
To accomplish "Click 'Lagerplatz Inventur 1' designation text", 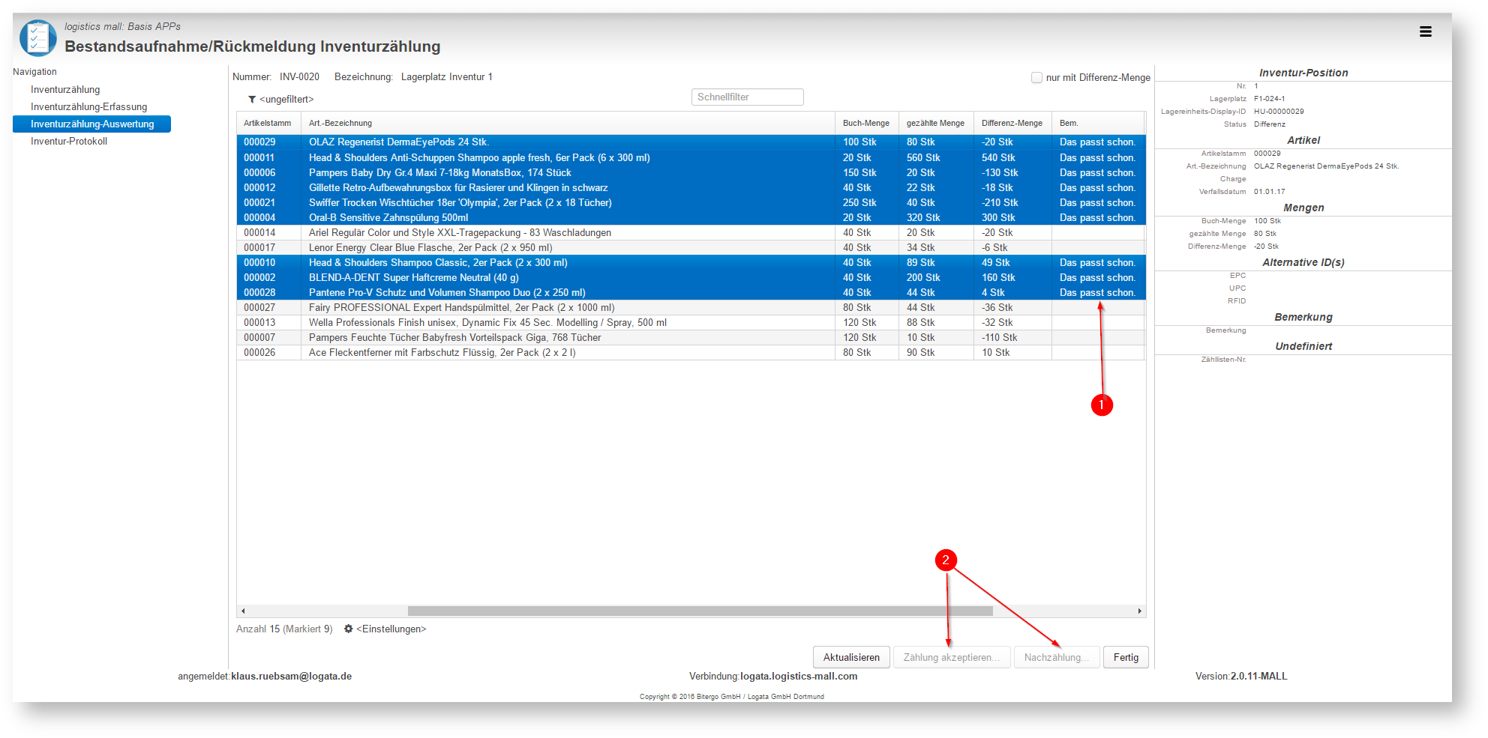I will [446, 76].
